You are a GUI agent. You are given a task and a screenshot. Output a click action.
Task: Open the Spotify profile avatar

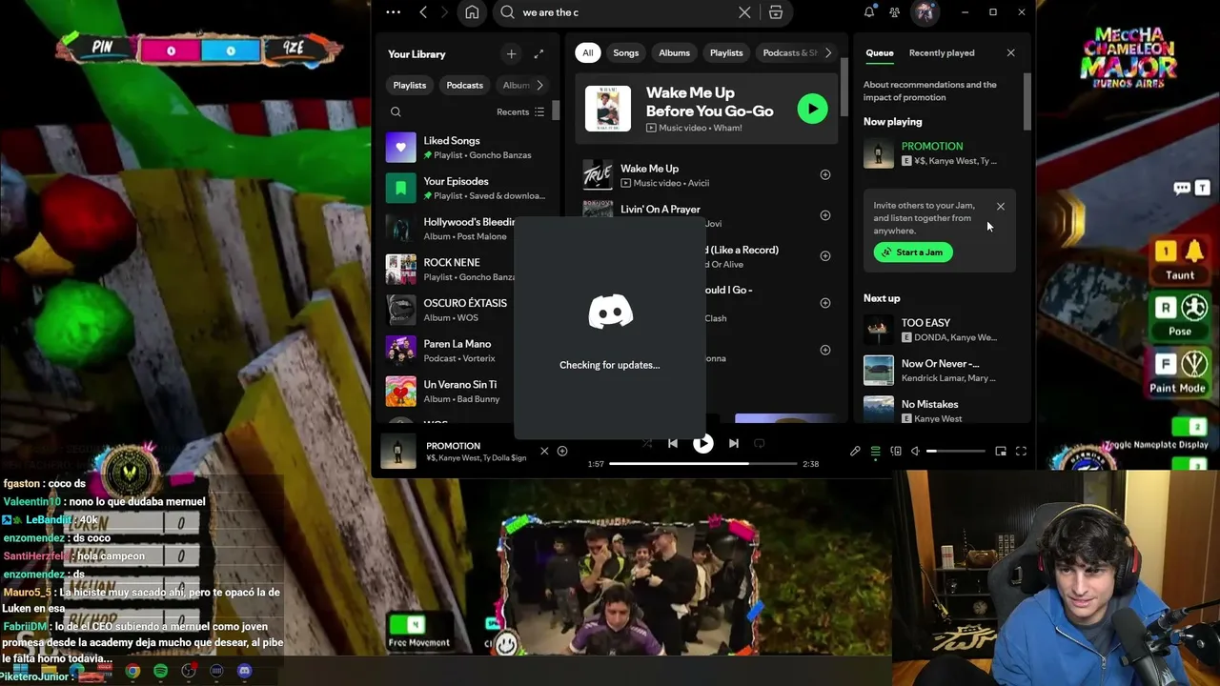tap(924, 12)
